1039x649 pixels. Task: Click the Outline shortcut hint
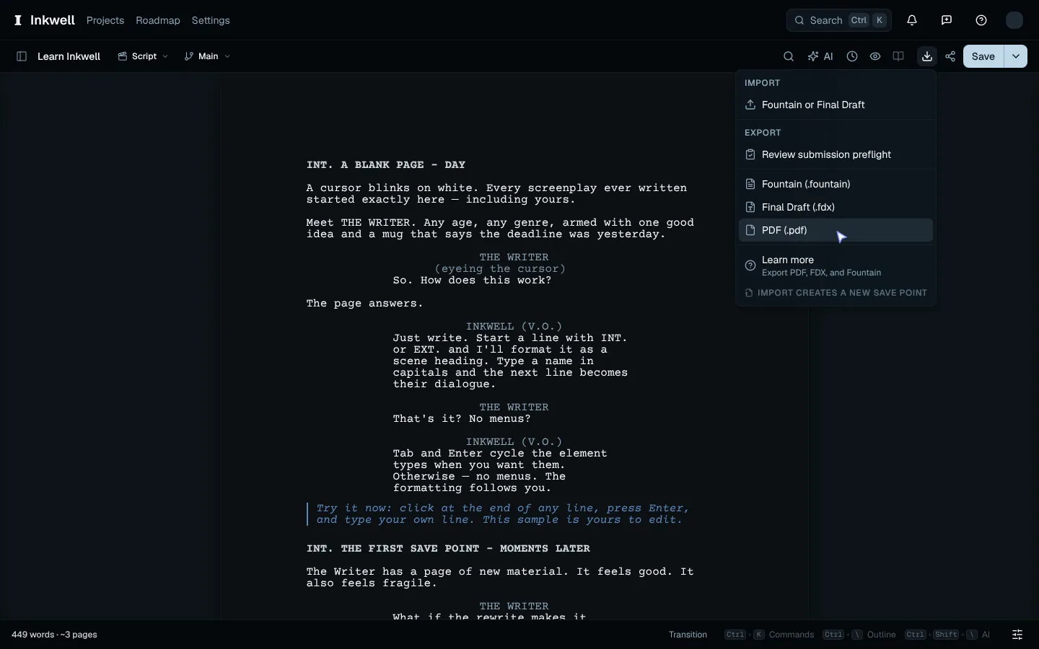[x=860, y=635]
